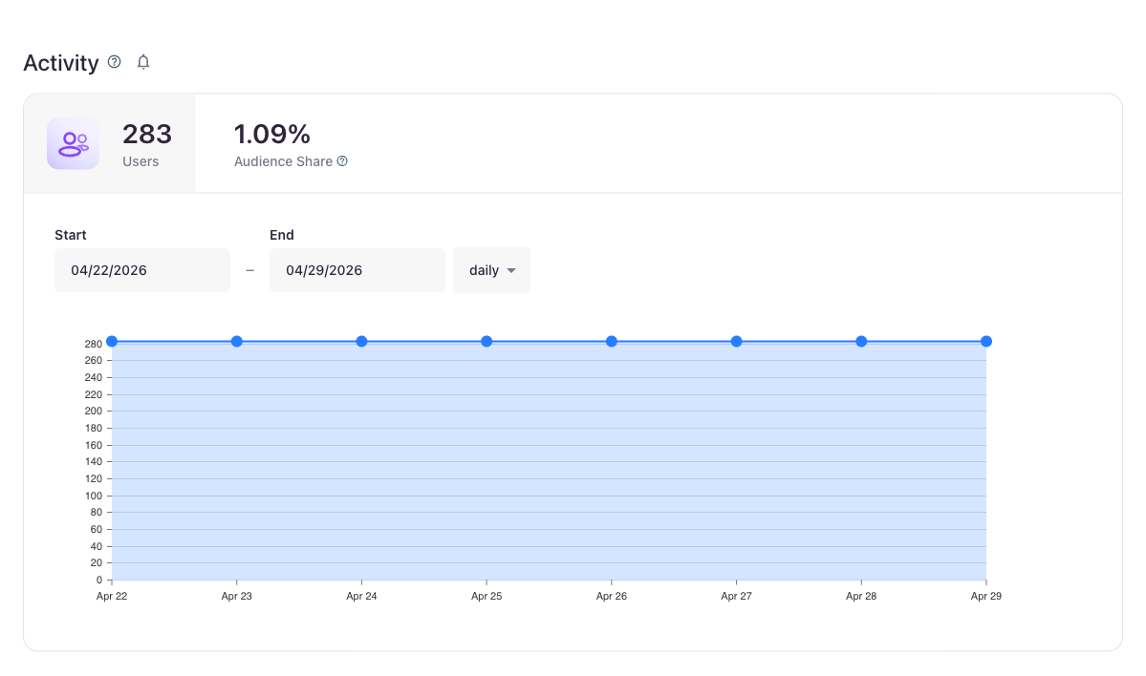Screen dimensions: 1146x676
Task: Click the End date field showing 04/29/2026
Action: click(357, 270)
